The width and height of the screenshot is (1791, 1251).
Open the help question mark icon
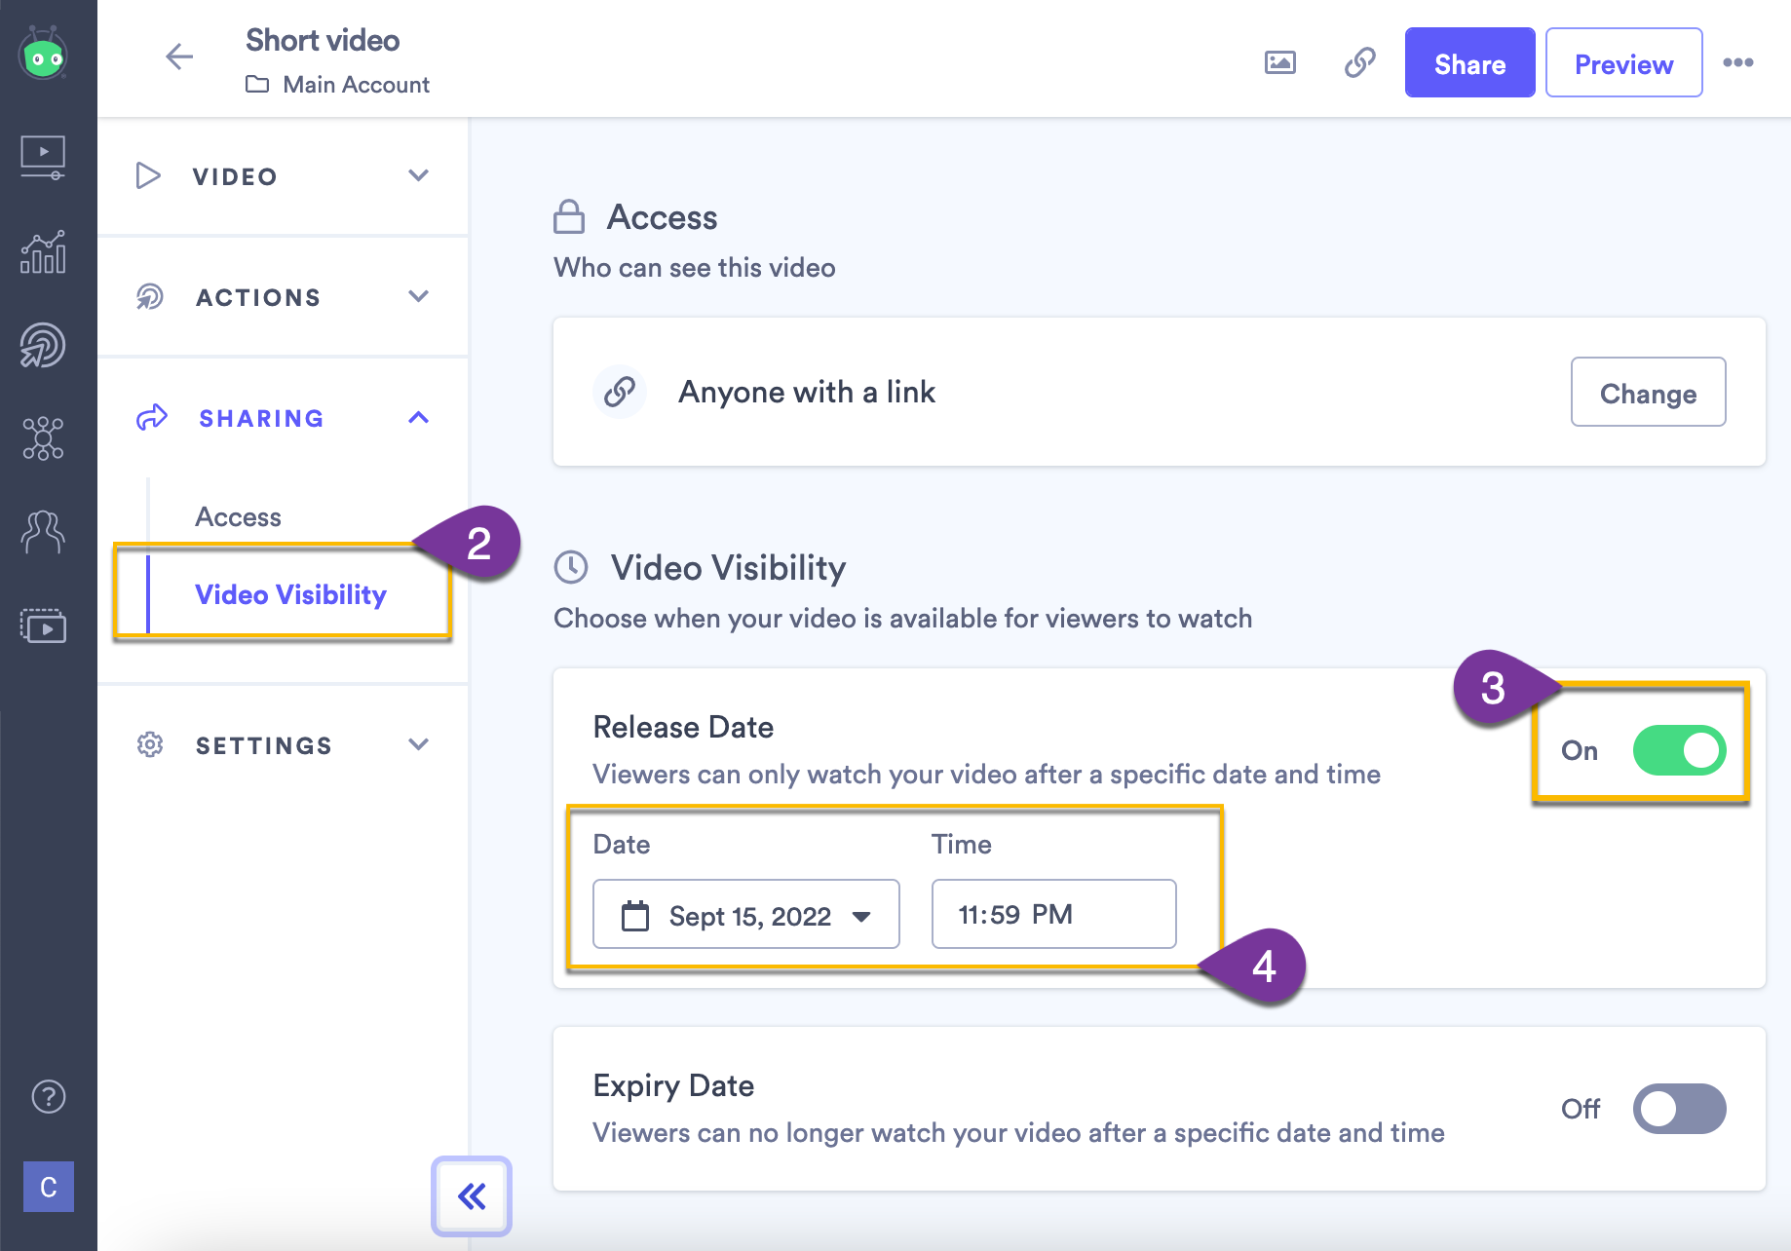tap(48, 1097)
